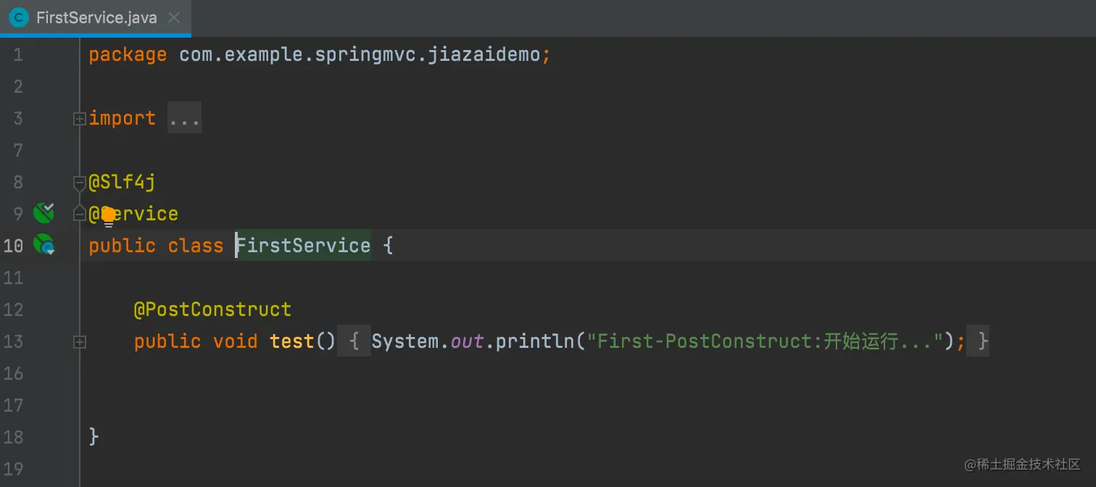The width and height of the screenshot is (1096, 487).
Task: Collapse the fold marker beside @Service
Action: point(80,214)
